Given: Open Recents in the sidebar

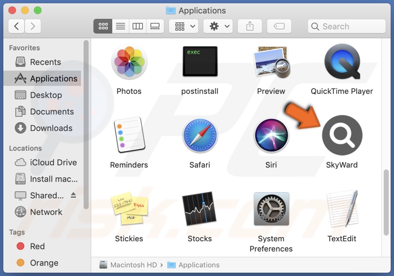Looking at the screenshot, I should click(42, 62).
